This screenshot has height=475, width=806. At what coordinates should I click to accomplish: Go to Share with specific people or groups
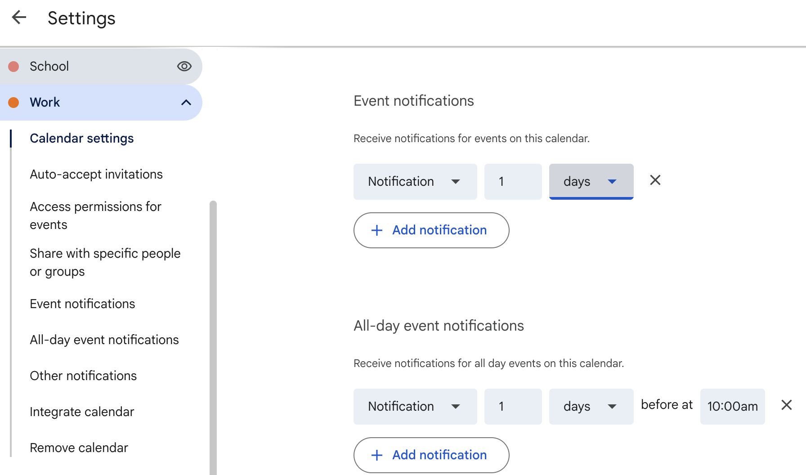point(105,263)
